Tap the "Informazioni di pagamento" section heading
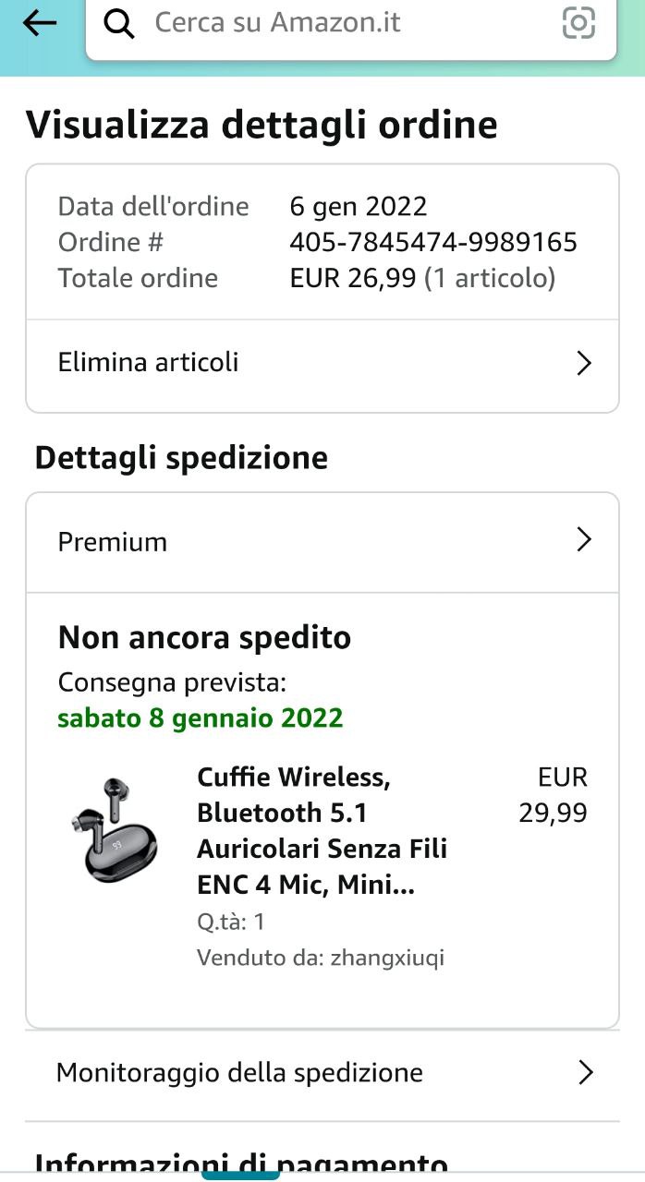This screenshot has width=645, height=1182. (x=240, y=1164)
